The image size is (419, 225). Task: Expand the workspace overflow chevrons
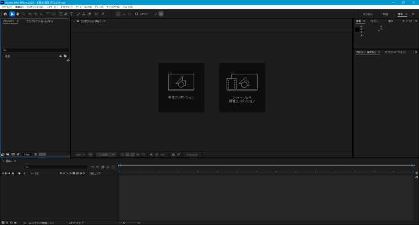413,14
